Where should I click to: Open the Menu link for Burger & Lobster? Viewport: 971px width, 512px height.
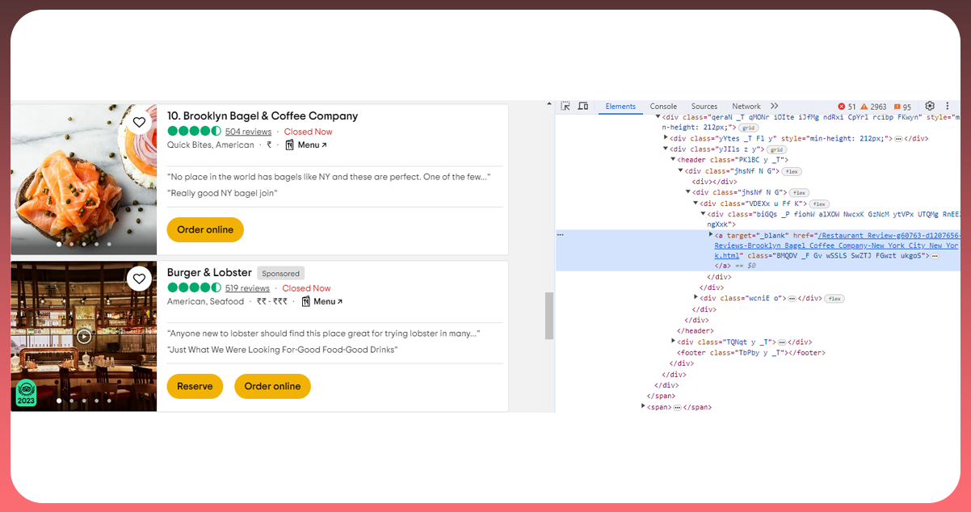[x=322, y=302]
